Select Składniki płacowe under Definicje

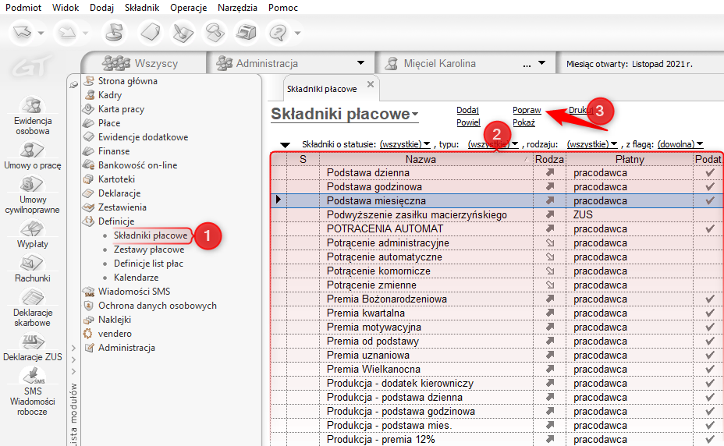pos(151,235)
